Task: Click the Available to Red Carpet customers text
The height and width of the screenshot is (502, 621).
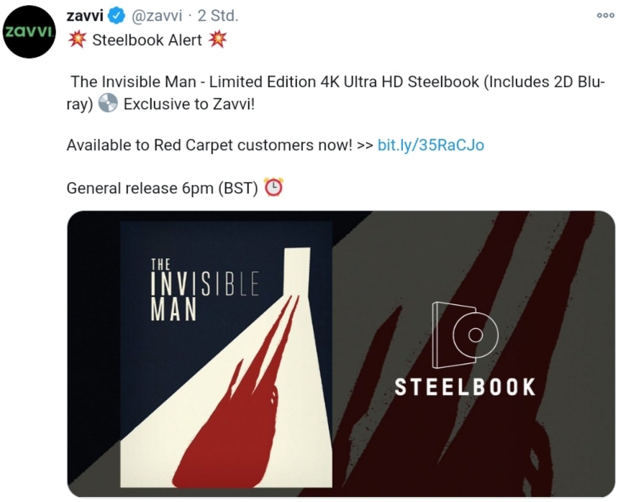Action: 209,145
